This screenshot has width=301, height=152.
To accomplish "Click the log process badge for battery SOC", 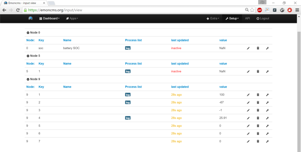I will pos(128,48).
